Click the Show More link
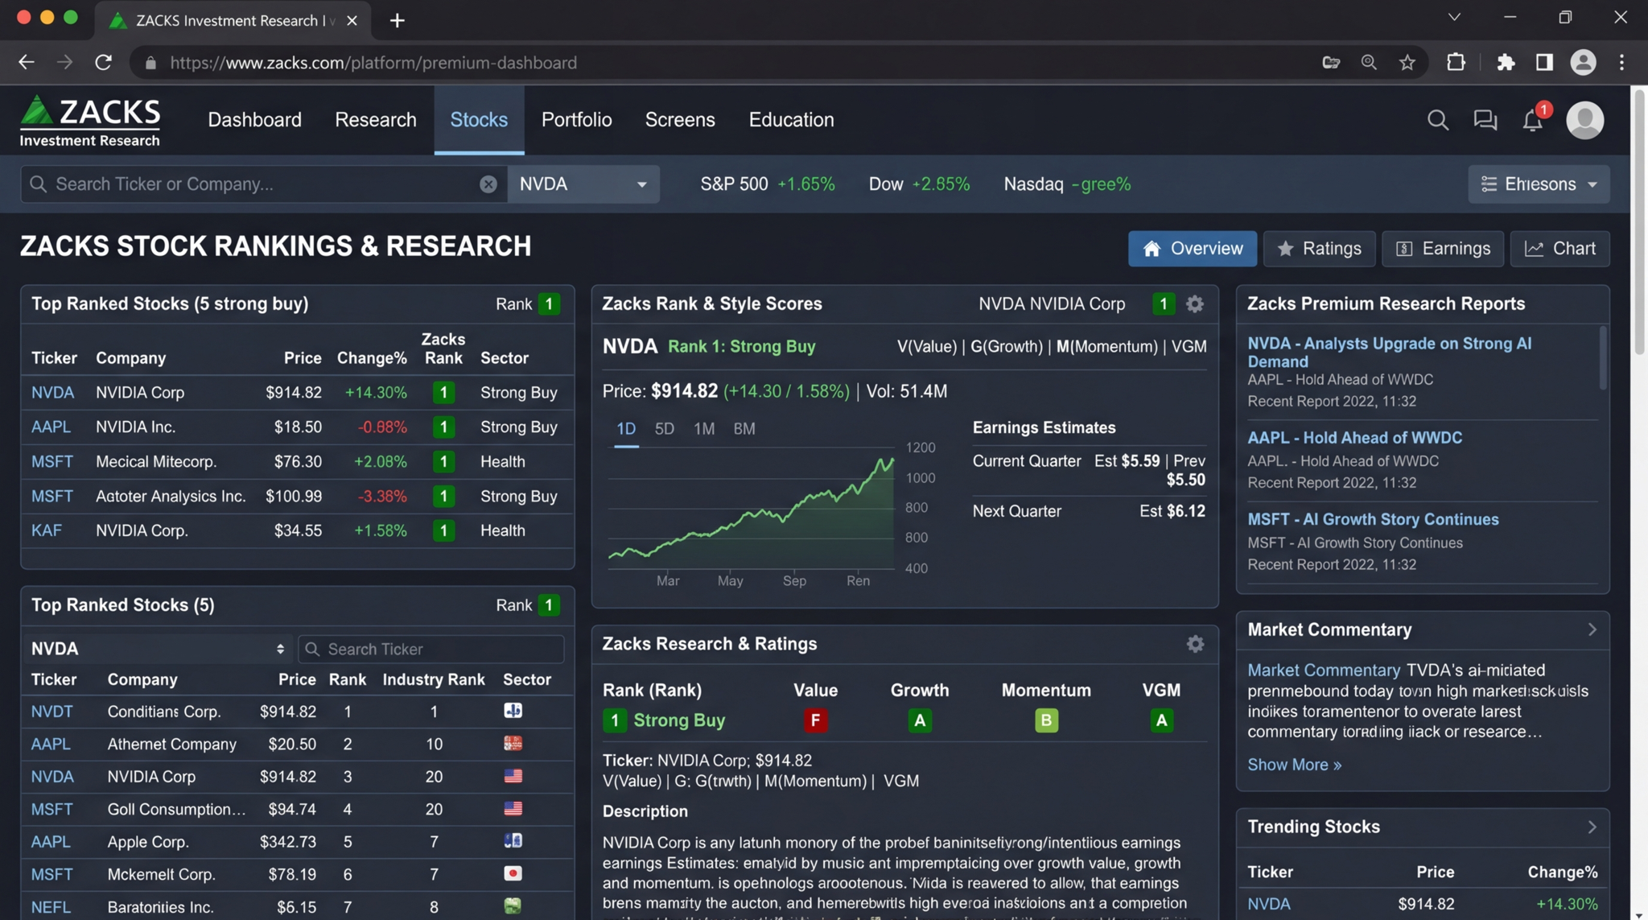Image resolution: width=1648 pixels, height=920 pixels. (x=1294, y=765)
